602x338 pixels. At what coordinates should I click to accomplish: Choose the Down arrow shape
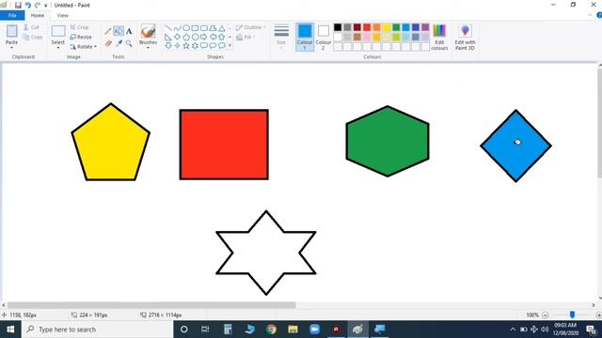click(168, 46)
